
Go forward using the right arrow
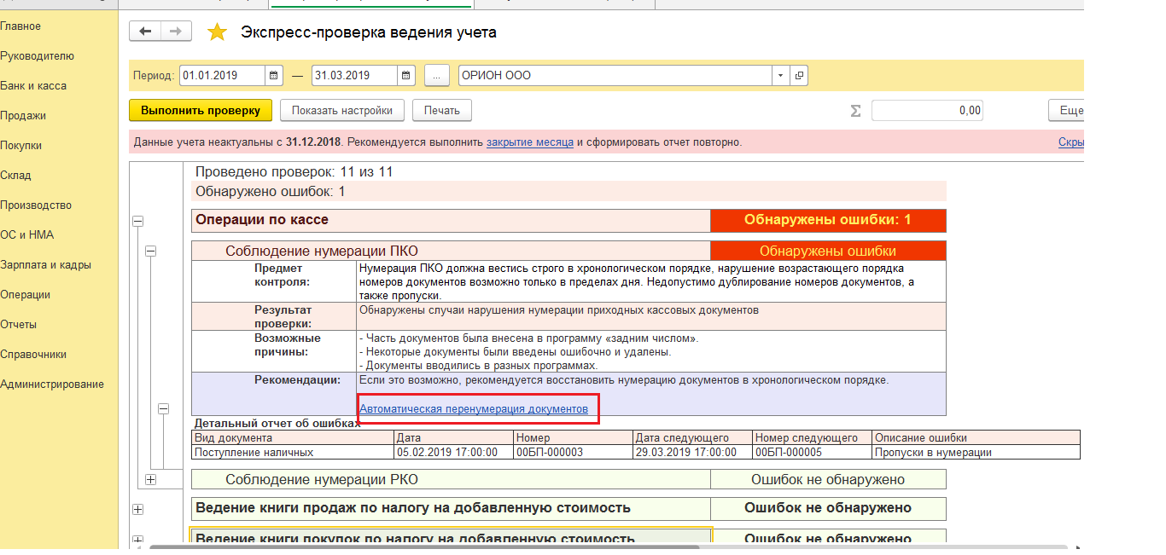[175, 32]
